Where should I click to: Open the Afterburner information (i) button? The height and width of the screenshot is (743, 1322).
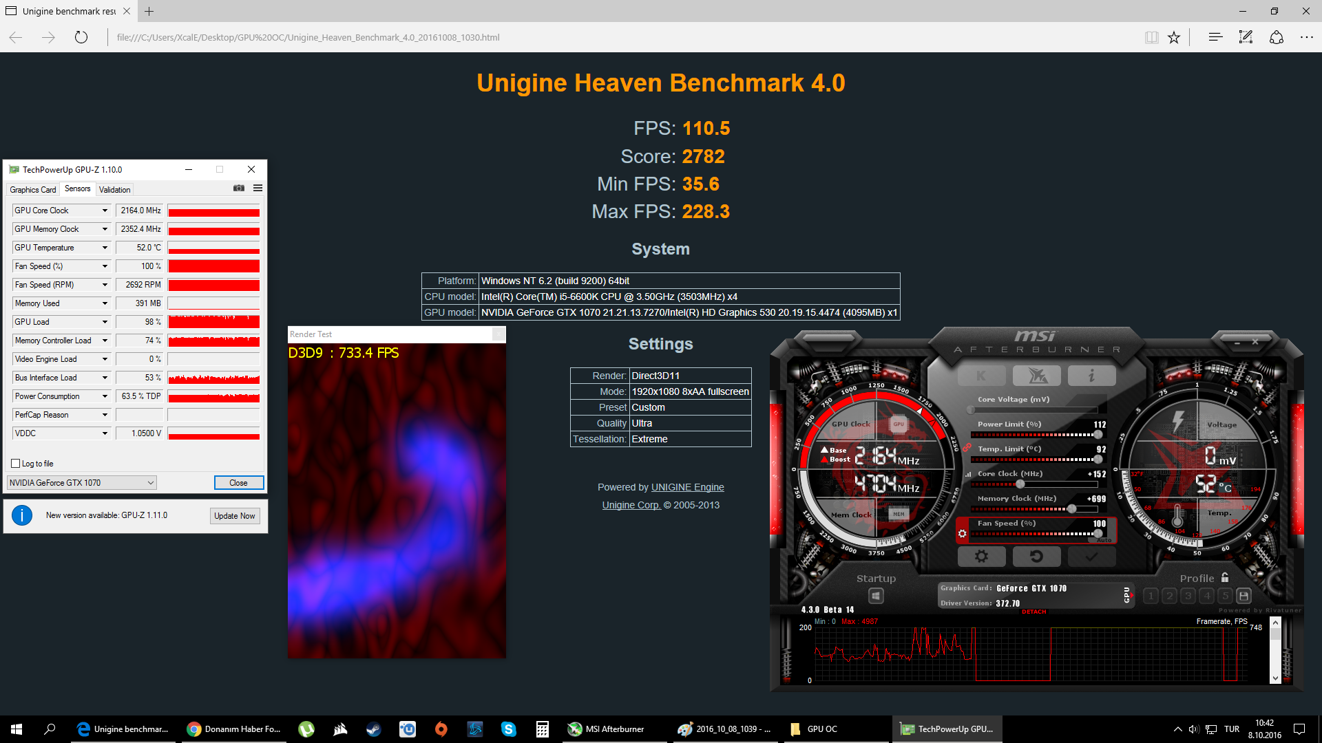[x=1091, y=376]
